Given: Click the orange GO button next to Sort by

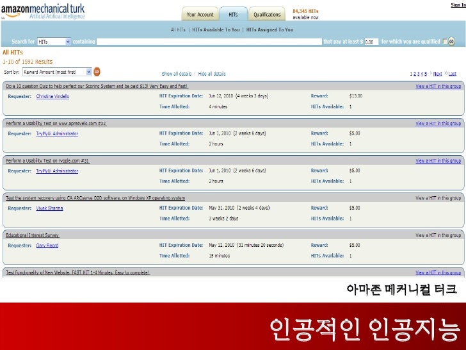Looking at the screenshot, I should pyautogui.click(x=97, y=72).
